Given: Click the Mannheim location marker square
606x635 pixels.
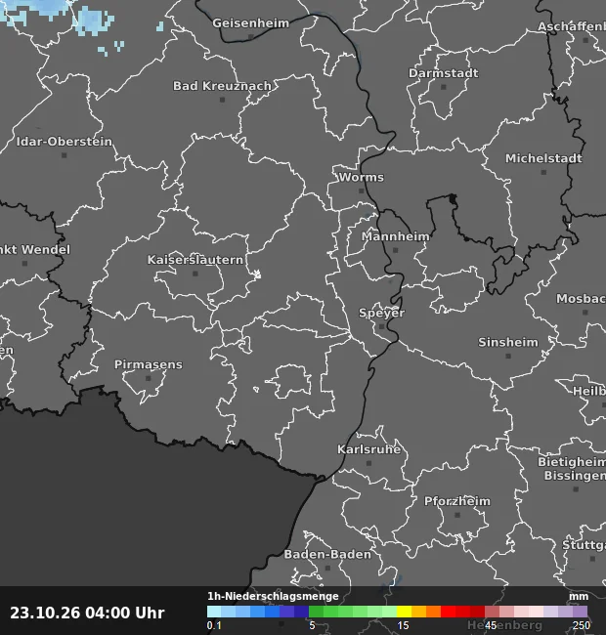Looking at the screenshot, I should click(x=396, y=250).
